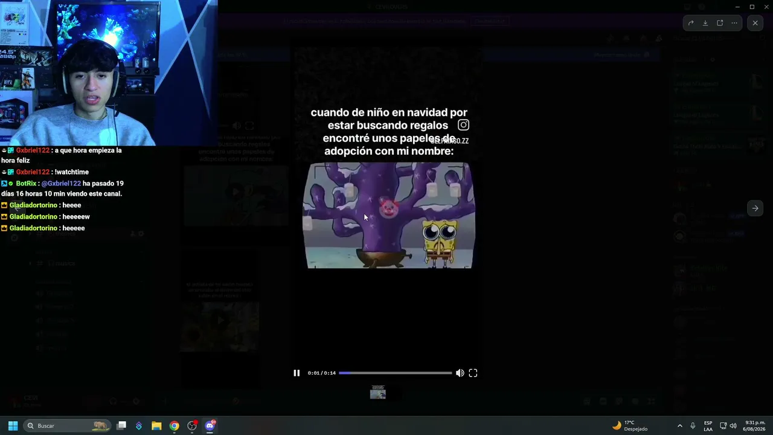Open Google Chrome from the taskbar
The width and height of the screenshot is (773, 435).
pos(174,426)
